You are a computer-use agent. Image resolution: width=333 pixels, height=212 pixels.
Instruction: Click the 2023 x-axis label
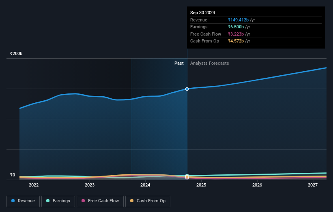pos(90,185)
